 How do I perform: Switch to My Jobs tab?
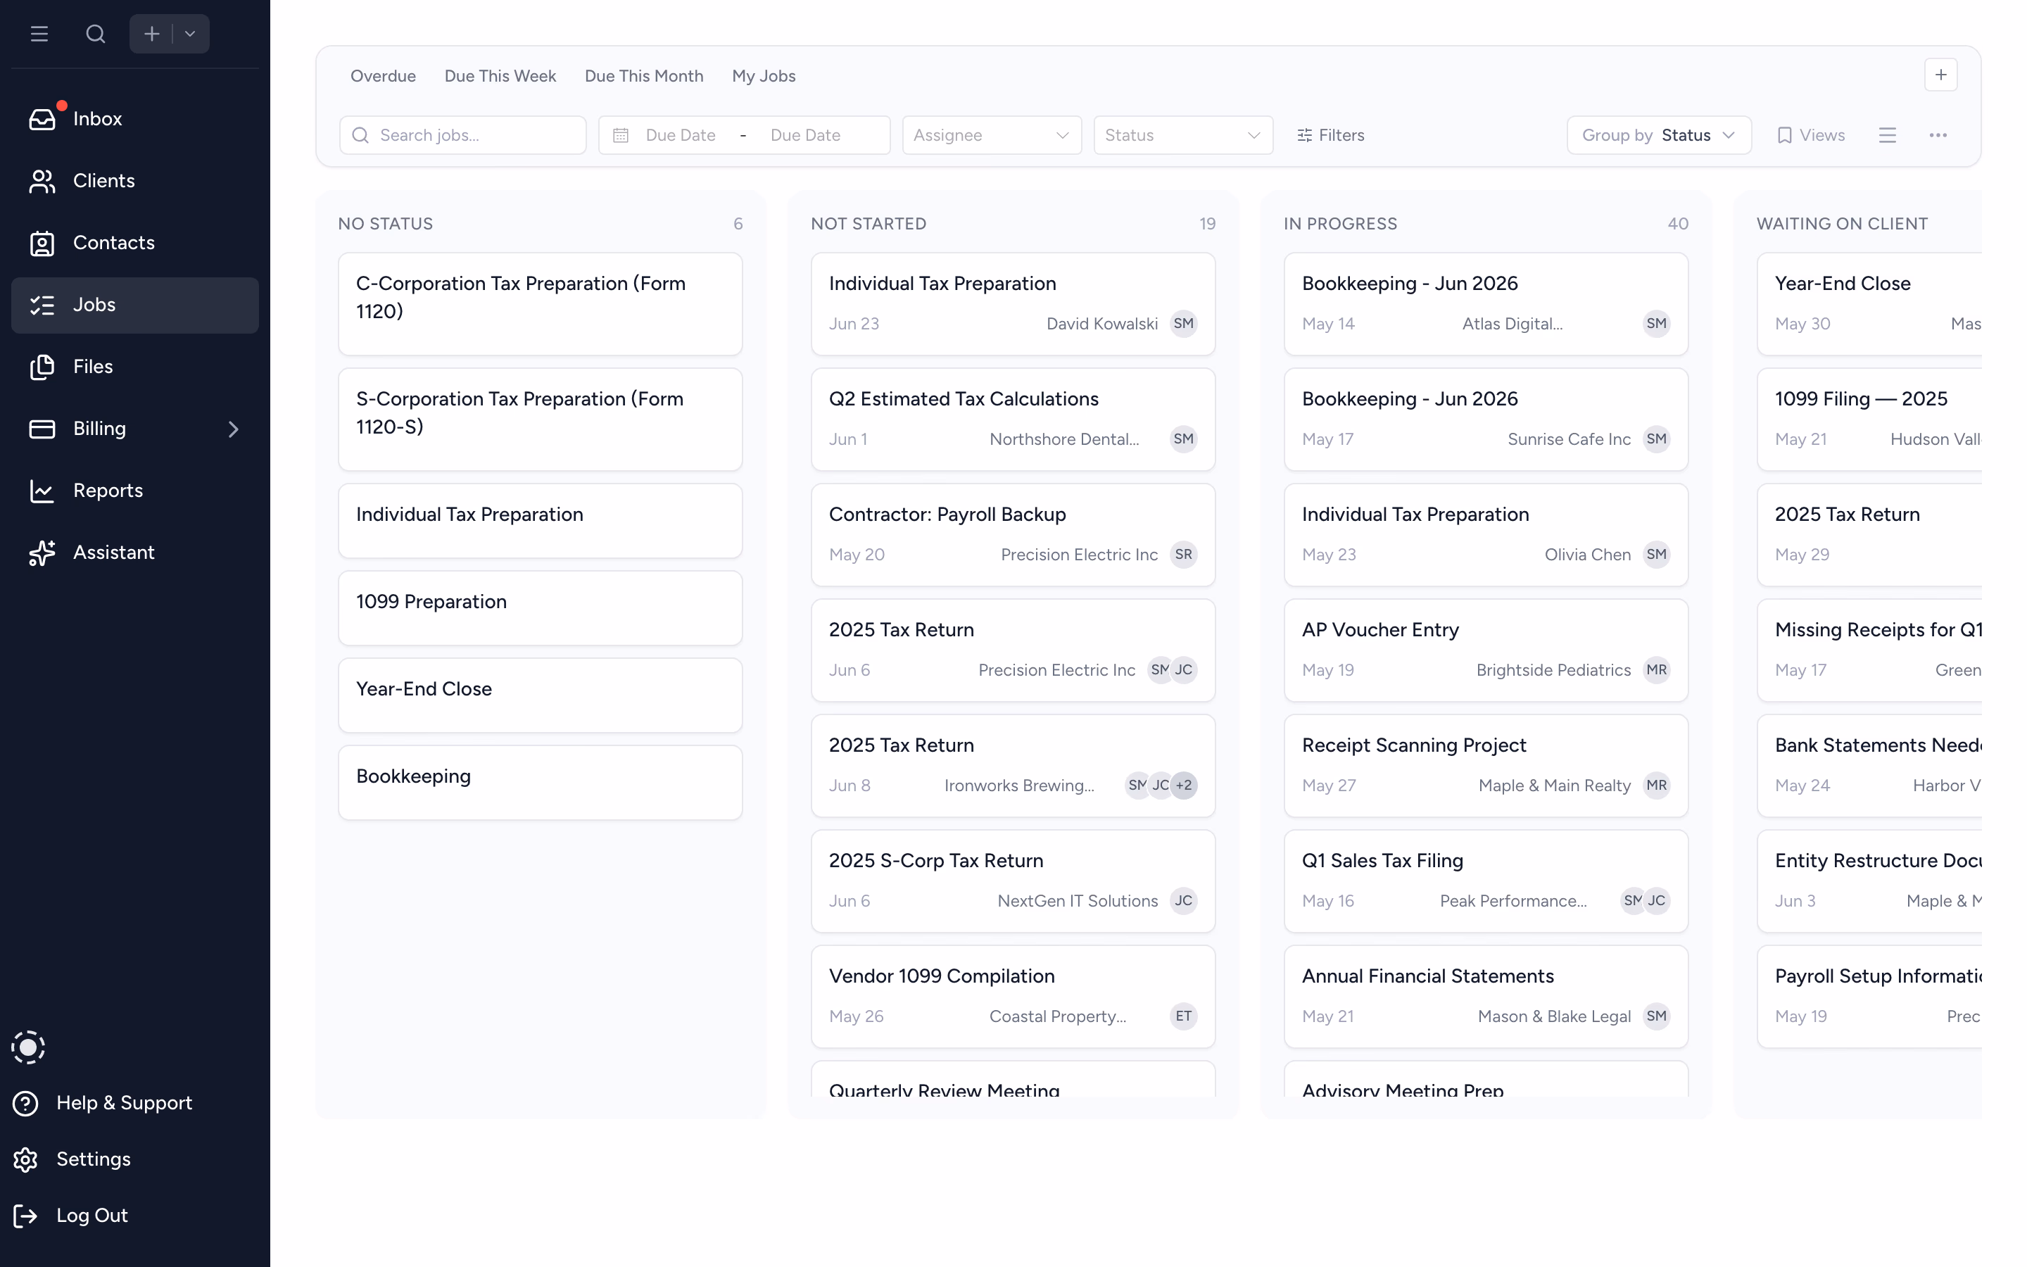click(764, 76)
